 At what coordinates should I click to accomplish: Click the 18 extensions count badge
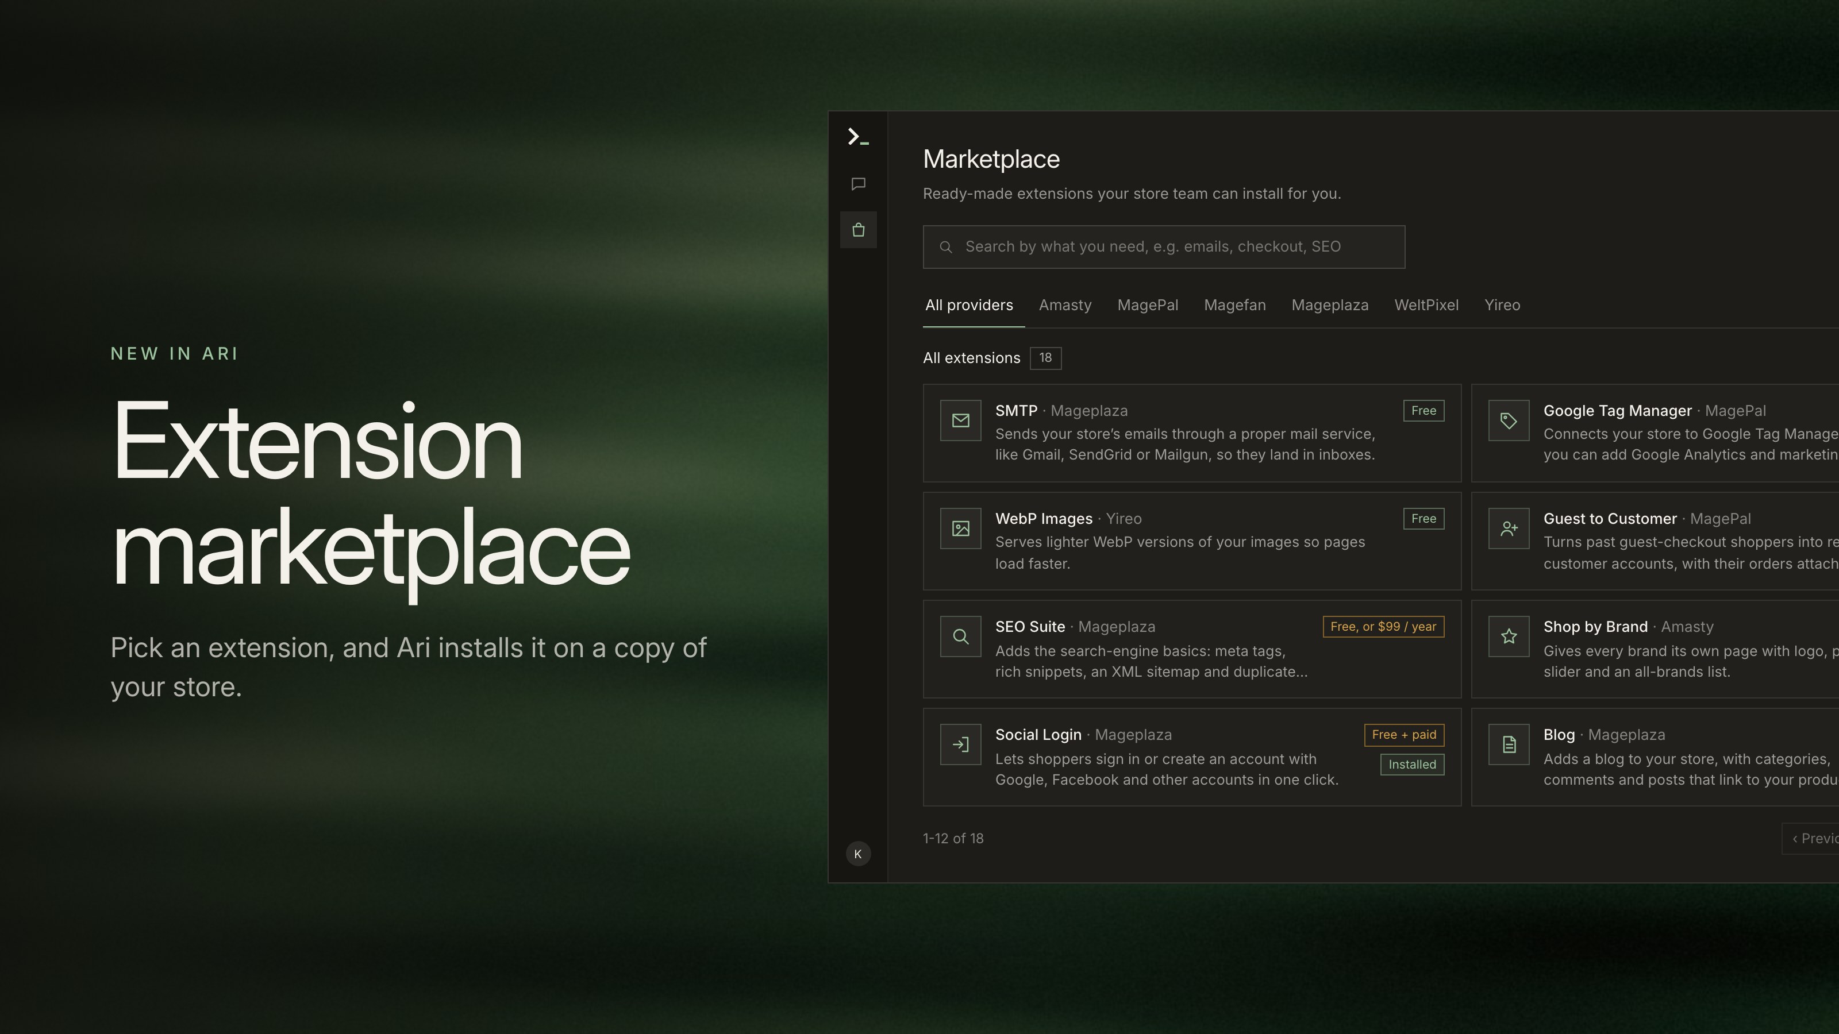1045,358
